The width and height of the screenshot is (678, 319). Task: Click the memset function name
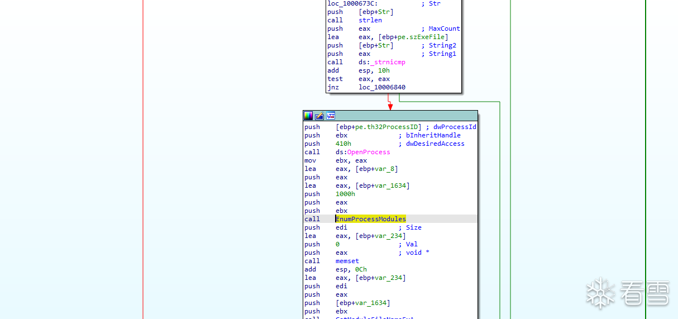click(347, 261)
